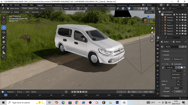188x105 pixels.
Task: Pause viewport render preview
Action: coord(153,8)
